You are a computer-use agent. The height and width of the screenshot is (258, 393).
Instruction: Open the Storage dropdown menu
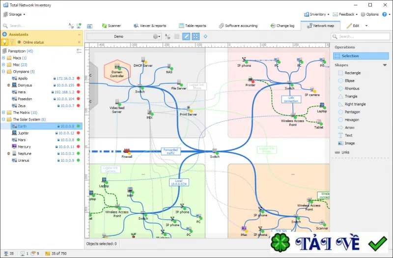coord(14,14)
